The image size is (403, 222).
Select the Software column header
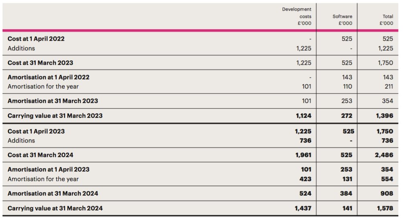pos(342,20)
